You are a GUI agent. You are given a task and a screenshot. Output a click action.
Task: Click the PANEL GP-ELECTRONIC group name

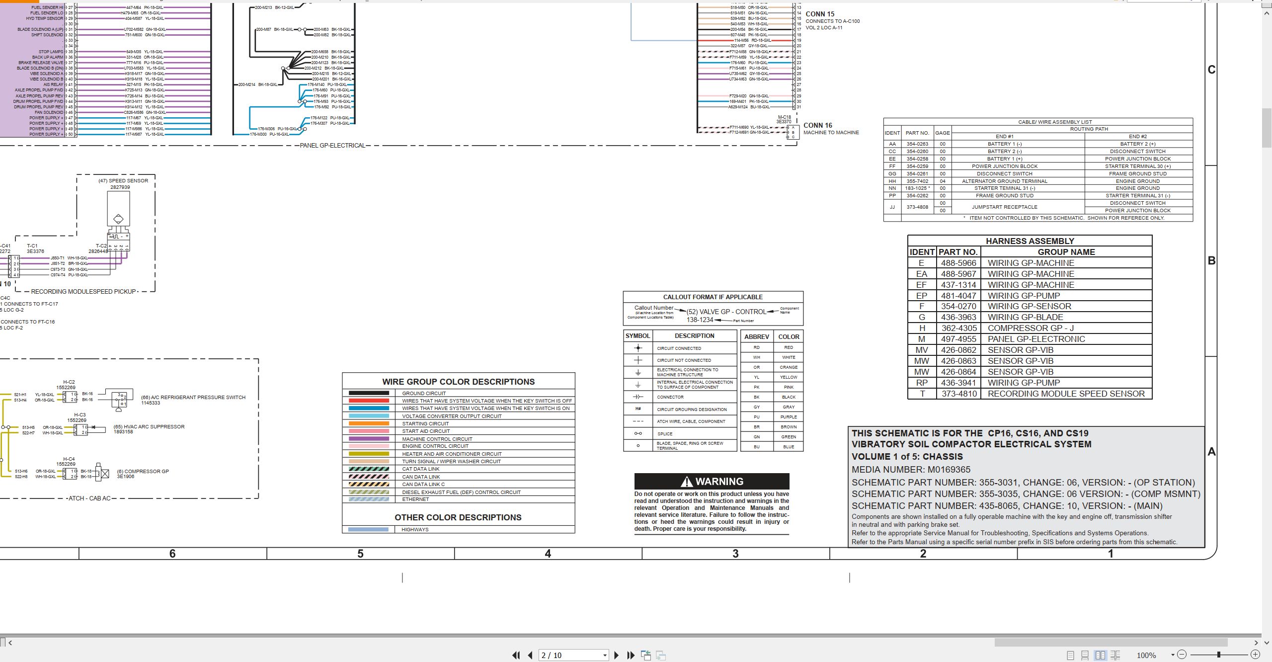pyautogui.click(x=1036, y=339)
